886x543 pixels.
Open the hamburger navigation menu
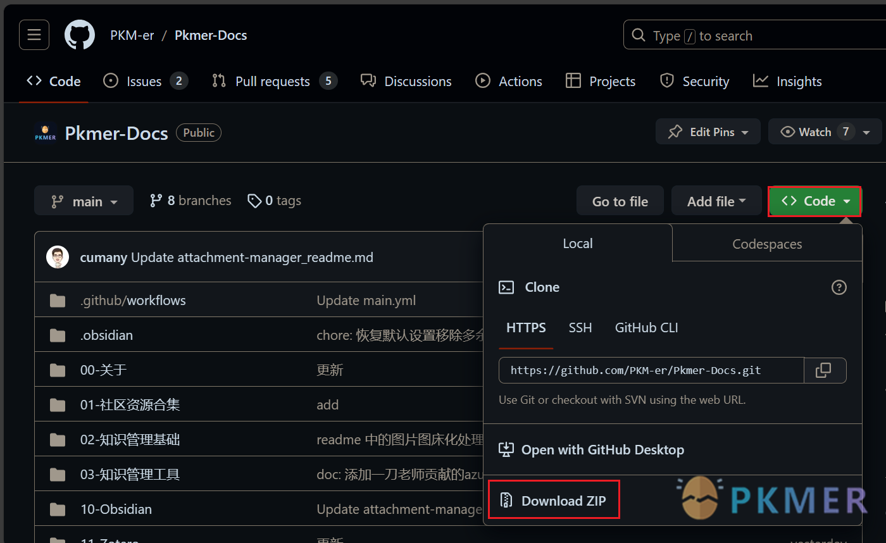pyautogui.click(x=34, y=35)
